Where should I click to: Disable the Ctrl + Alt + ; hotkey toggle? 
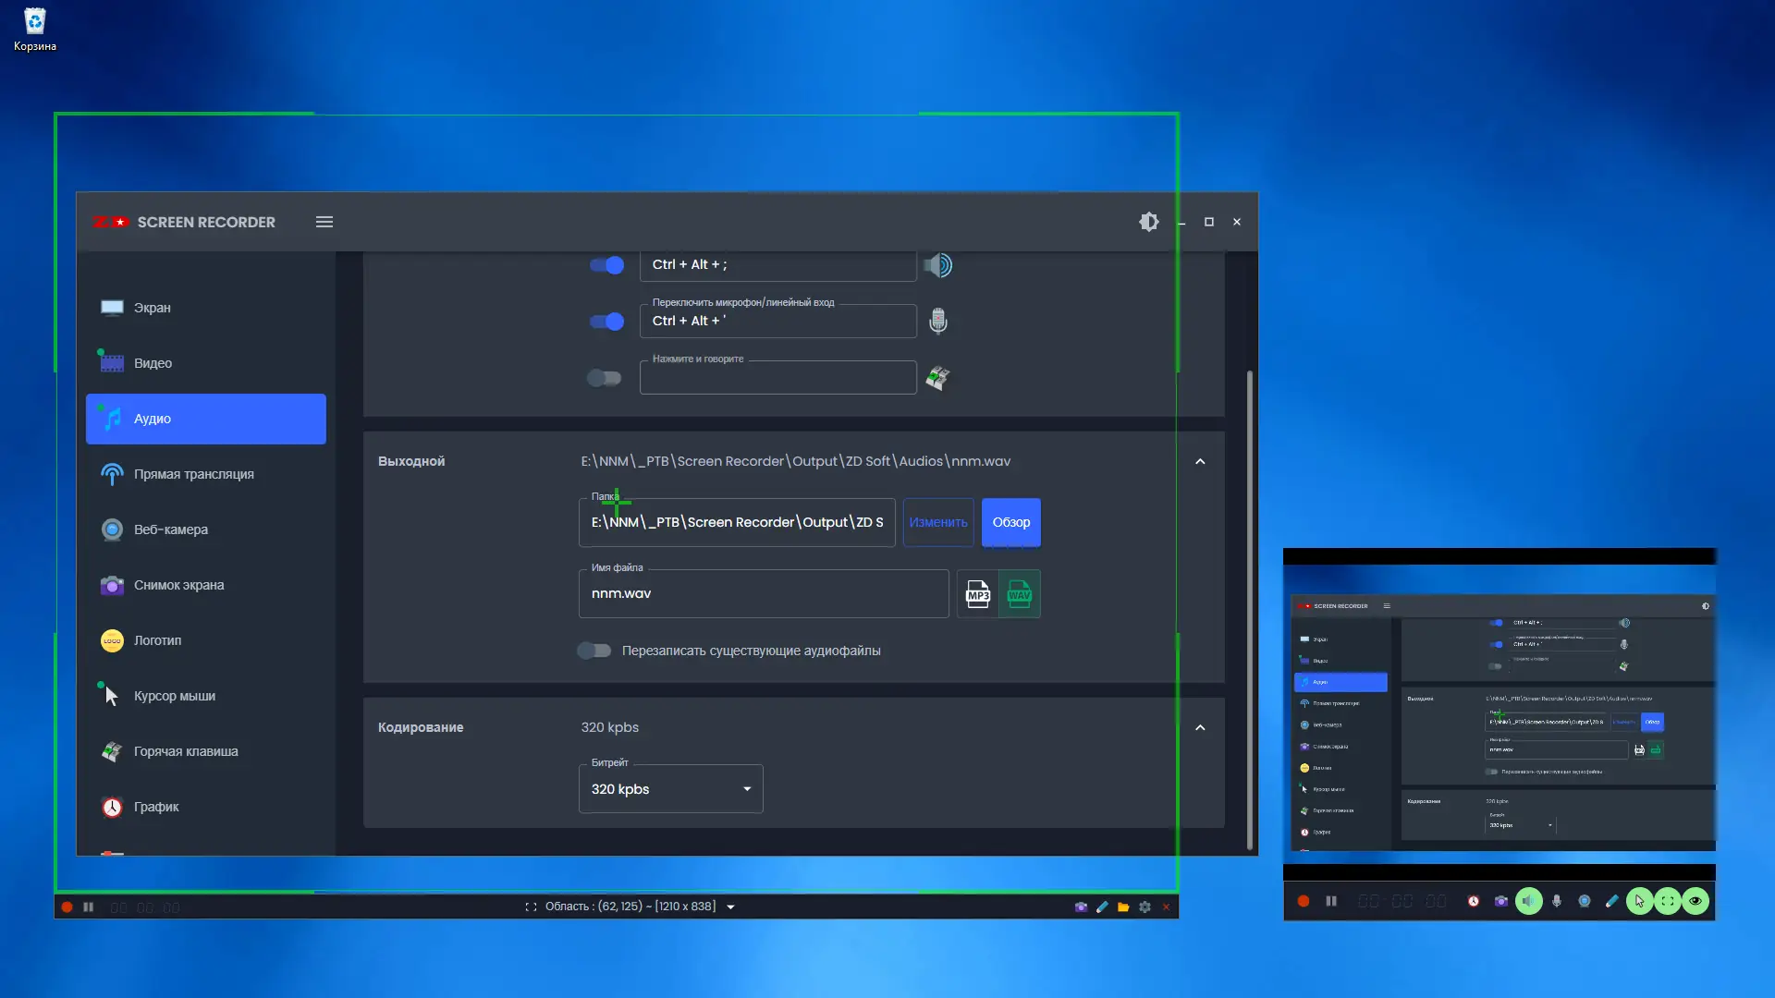[x=607, y=265]
